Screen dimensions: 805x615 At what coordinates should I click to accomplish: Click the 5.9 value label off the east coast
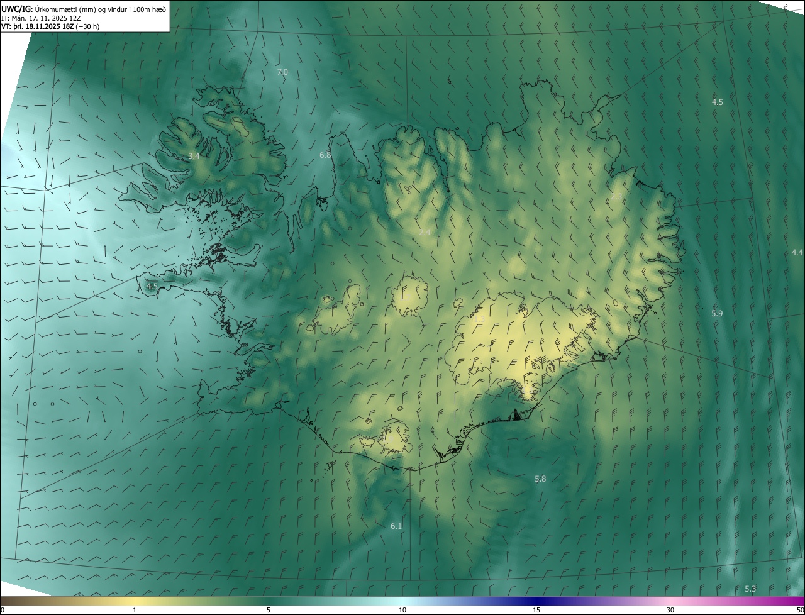pyautogui.click(x=718, y=313)
